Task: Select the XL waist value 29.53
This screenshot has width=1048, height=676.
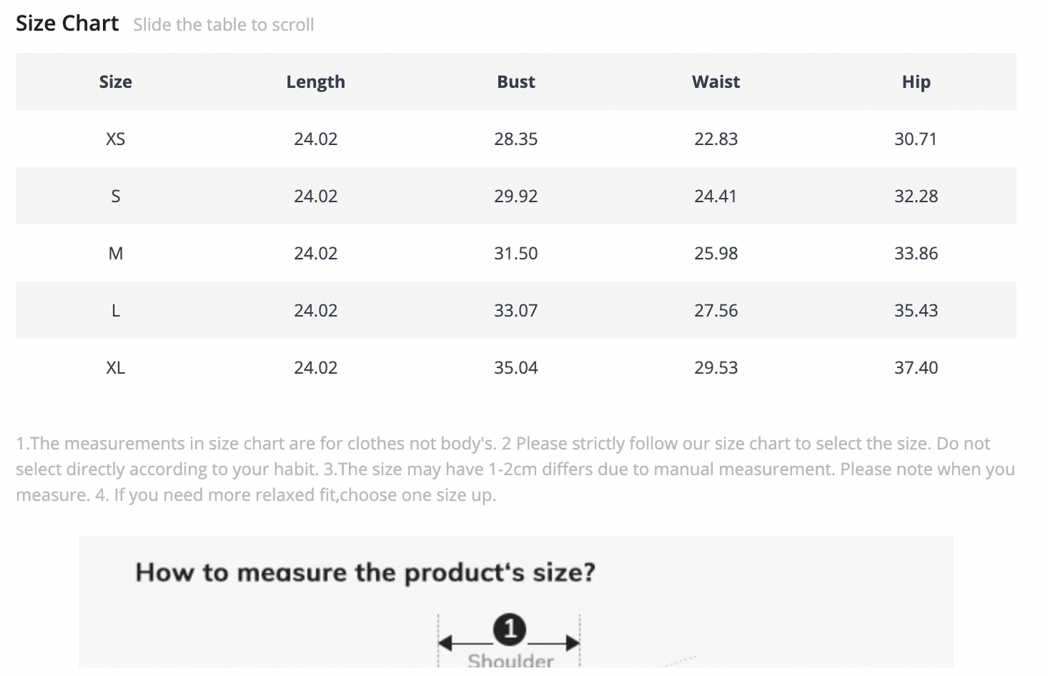Action: [716, 368]
